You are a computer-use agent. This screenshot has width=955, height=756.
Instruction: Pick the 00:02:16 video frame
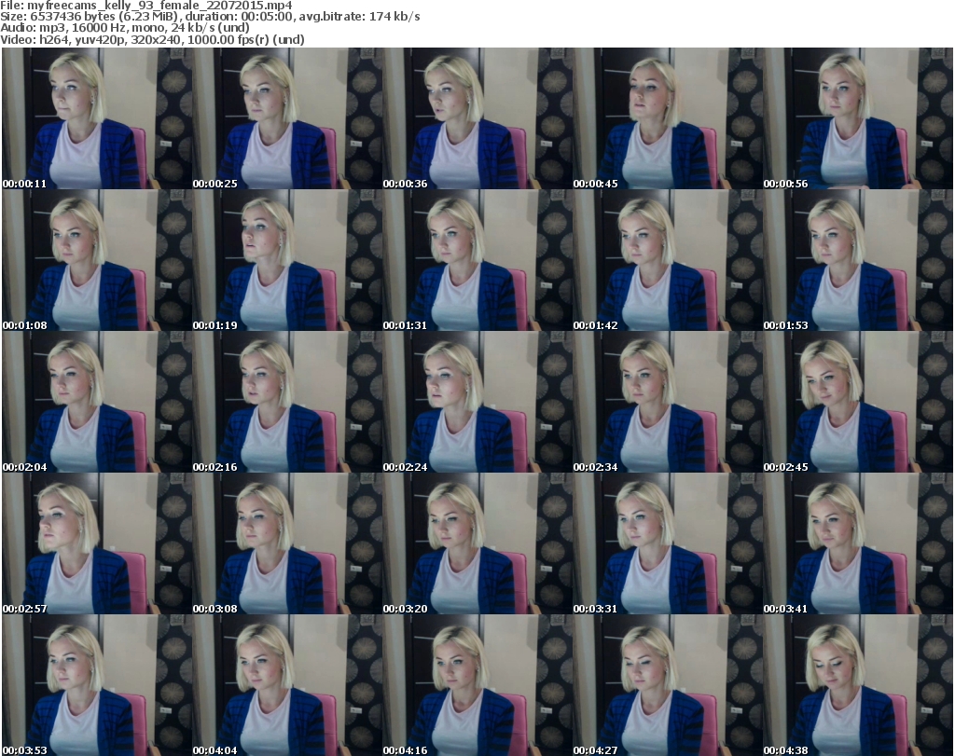click(x=287, y=403)
